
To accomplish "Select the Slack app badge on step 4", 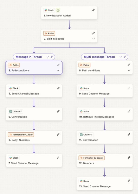I will click(x=14, y=88).
